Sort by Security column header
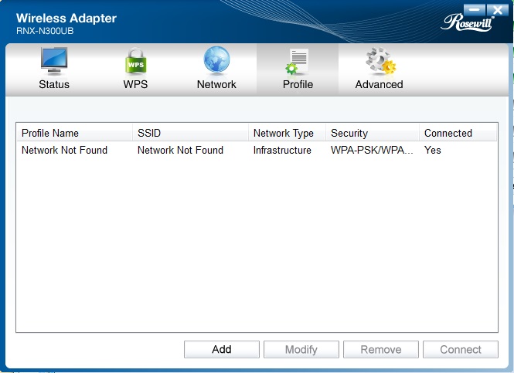The width and height of the screenshot is (514, 373). click(373, 133)
